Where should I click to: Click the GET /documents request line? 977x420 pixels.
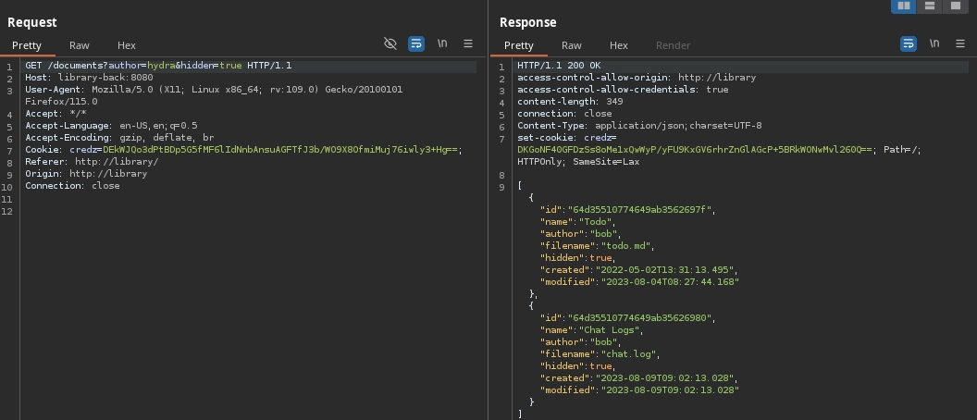point(157,66)
